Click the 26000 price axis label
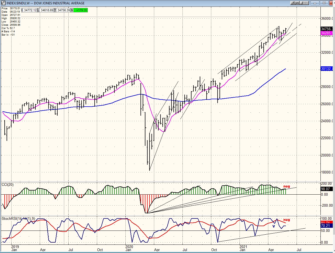The height and width of the screenshot is (253, 335). 327,104
